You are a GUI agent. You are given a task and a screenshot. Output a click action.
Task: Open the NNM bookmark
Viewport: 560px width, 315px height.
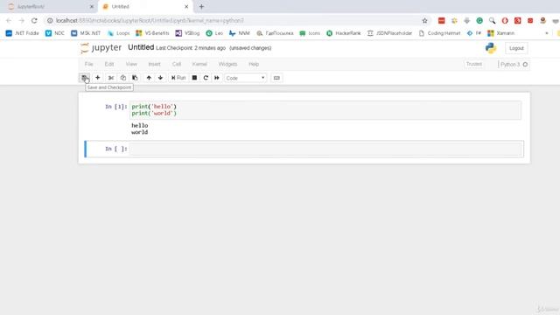[x=240, y=33]
